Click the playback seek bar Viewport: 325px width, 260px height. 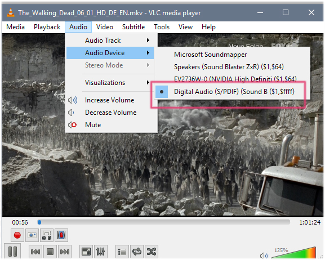point(164,222)
